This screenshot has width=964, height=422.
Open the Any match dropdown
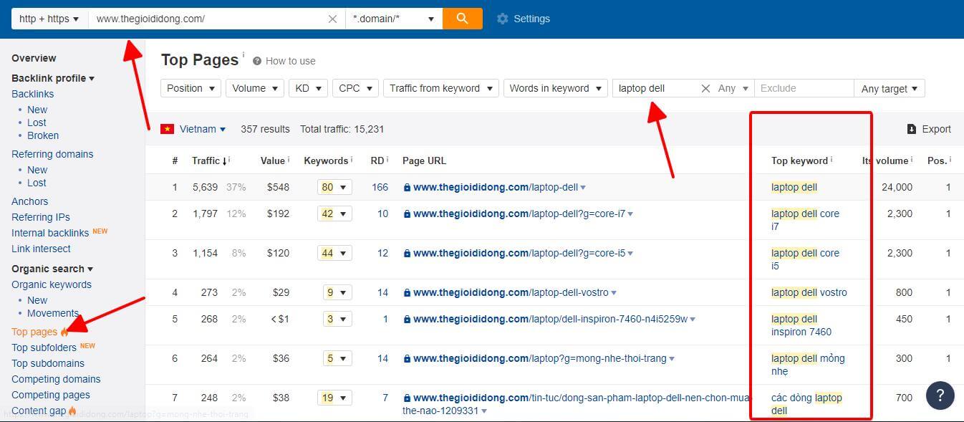(733, 88)
